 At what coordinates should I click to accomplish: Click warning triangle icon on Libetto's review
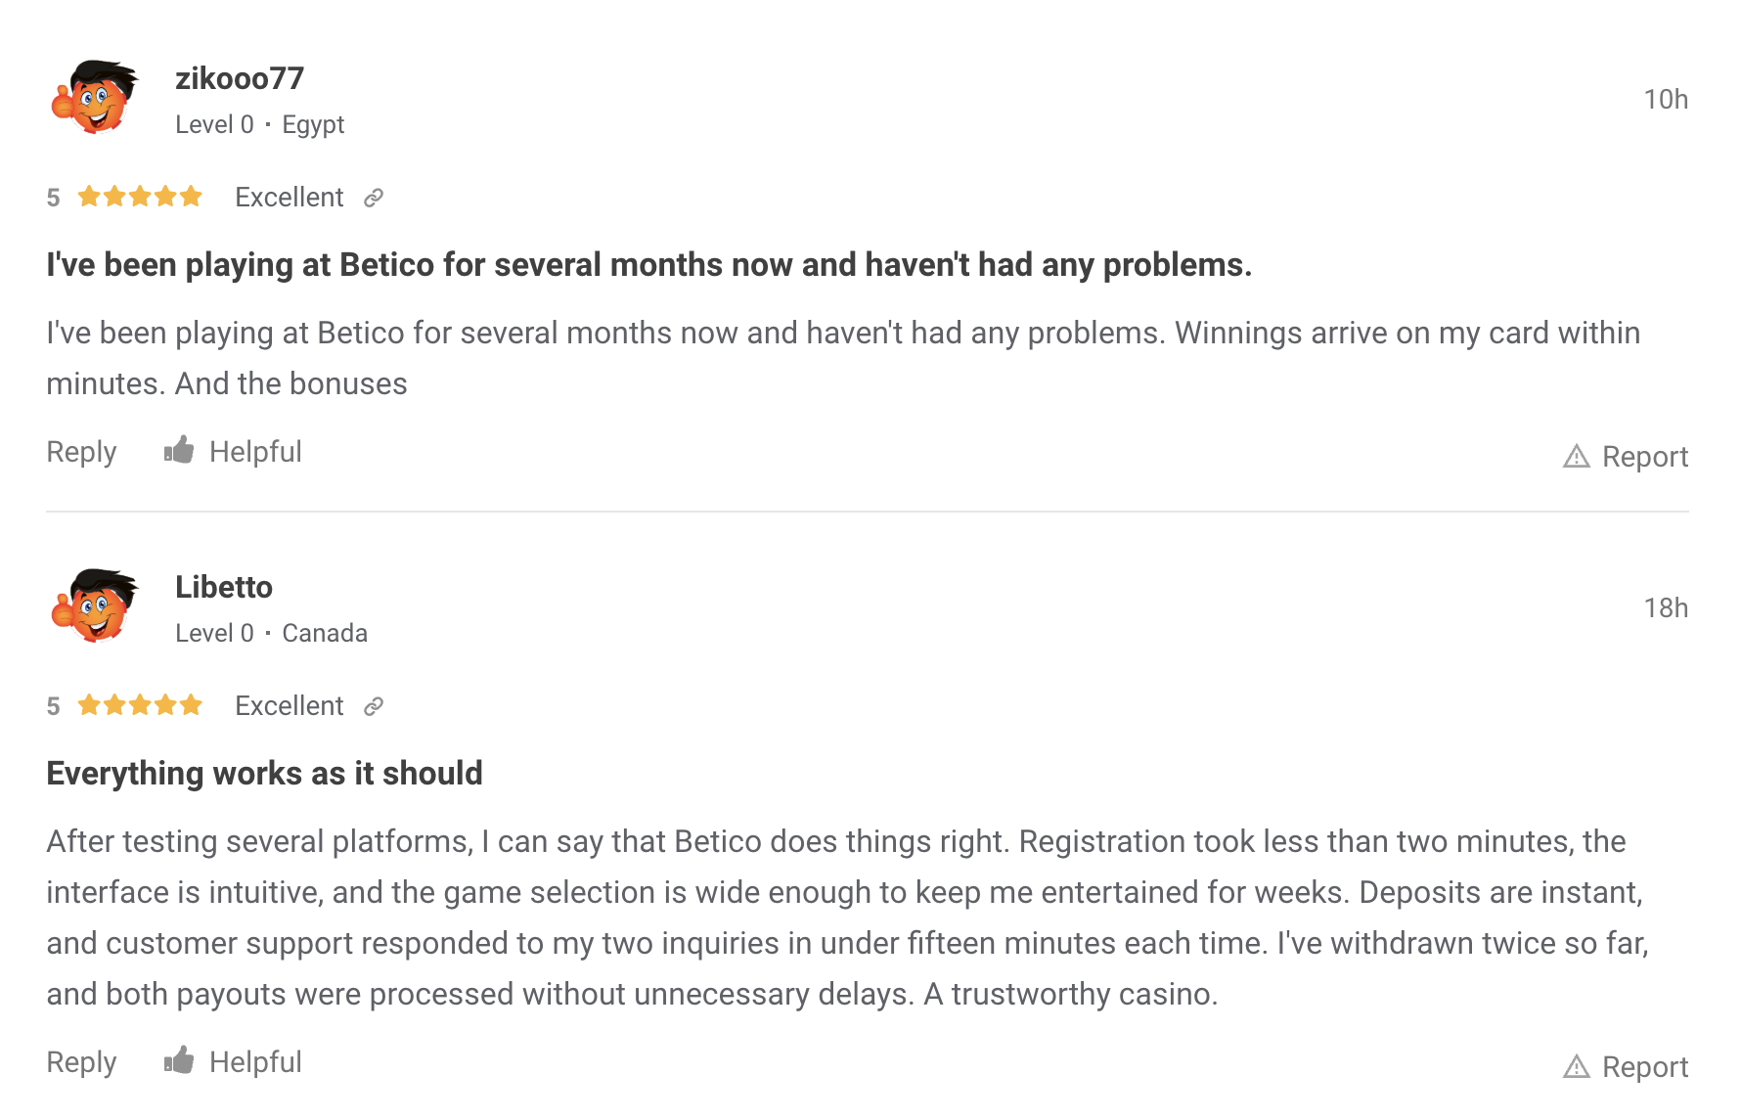pyautogui.click(x=1576, y=1067)
